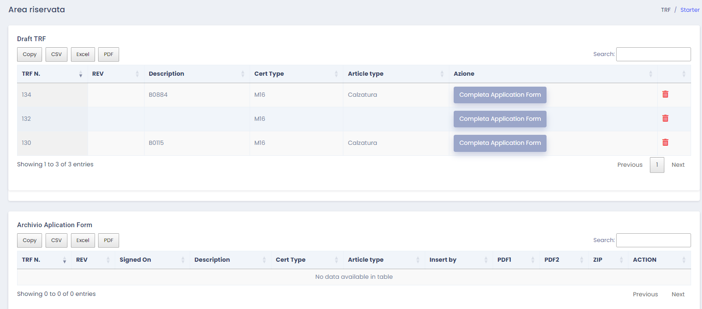The height and width of the screenshot is (309, 702).
Task: Sort Archivio table by REV column
Action: point(93,260)
